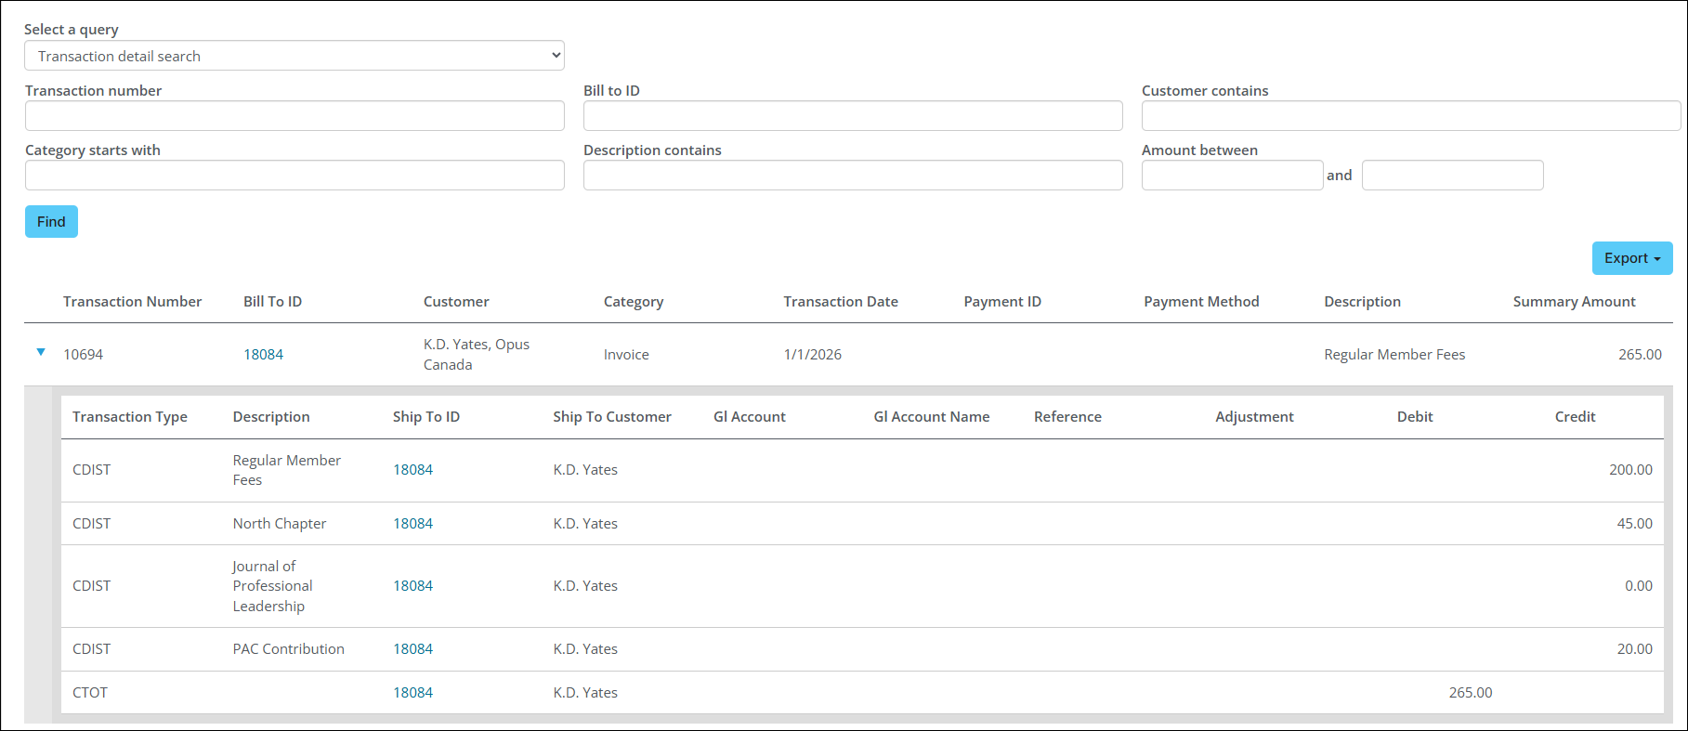
Task: Click the Category starts with field
Action: click(x=294, y=176)
